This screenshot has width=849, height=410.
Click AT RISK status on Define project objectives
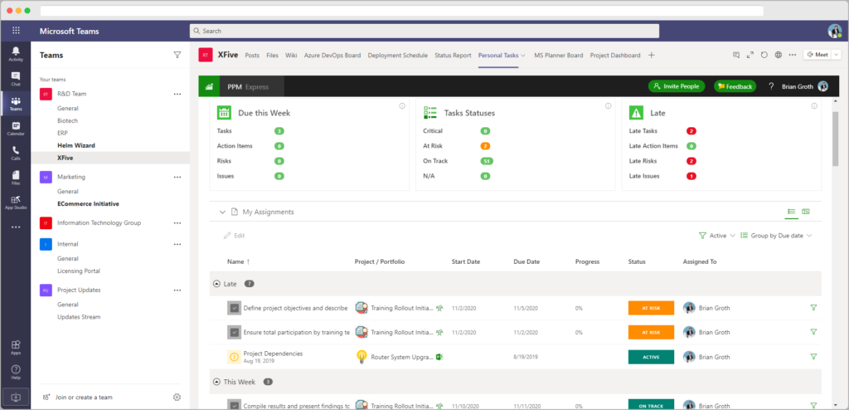pyautogui.click(x=651, y=308)
